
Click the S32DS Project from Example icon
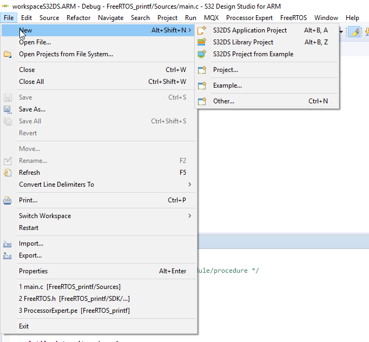pyautogui.click(x=202, y=54)
